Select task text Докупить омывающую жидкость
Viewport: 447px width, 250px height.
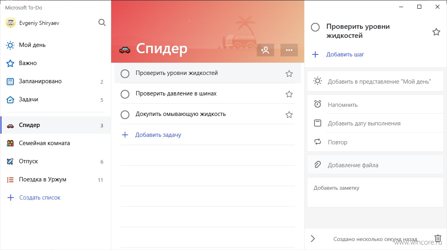click(180, 114)
